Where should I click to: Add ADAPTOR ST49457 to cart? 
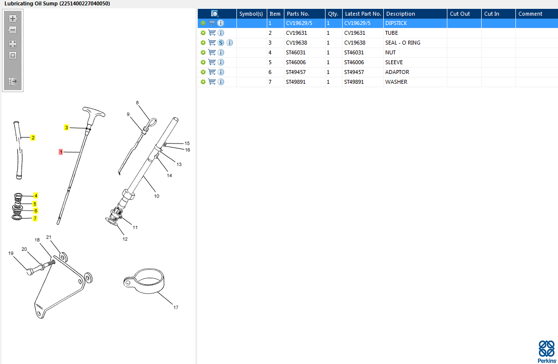pyautogui.click(x=212, y=72)
